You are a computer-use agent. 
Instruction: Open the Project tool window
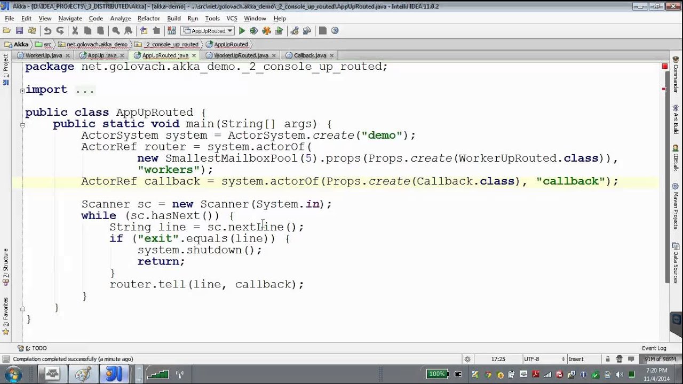[6, 71]
